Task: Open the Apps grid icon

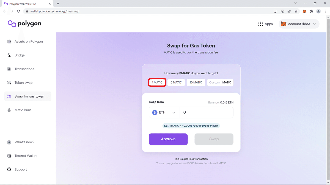Action: coord(260,24)
